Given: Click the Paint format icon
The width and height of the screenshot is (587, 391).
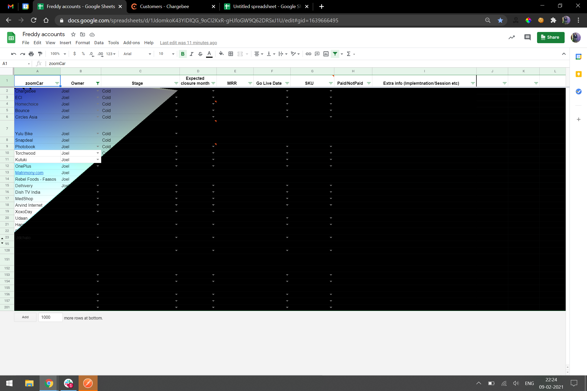Looking at the screenshot, I should 40,54.
